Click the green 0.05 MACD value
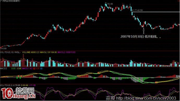Viewport: 180px width, 101px height. pyautogui.click(x=13, y=69)
